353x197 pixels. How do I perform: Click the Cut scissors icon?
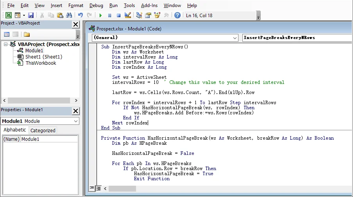click(42, 15)
